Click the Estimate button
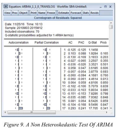Image resolution: width=117 pixels, height=128 pixels. point(63,13)
